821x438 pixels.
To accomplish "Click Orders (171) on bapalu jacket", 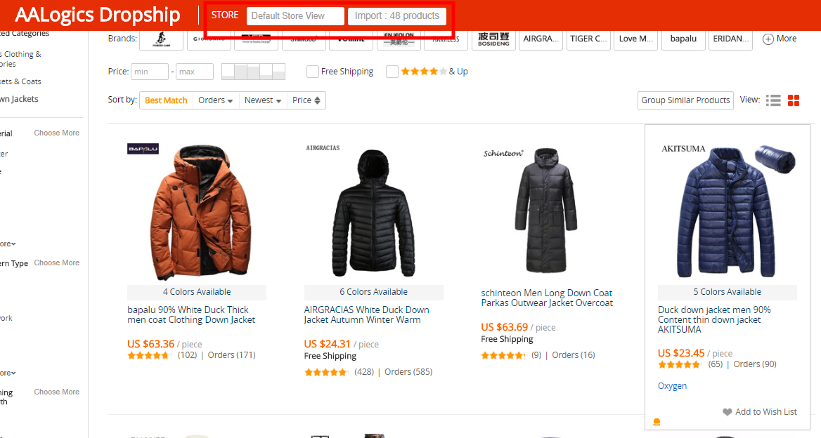I will point(231,355).
